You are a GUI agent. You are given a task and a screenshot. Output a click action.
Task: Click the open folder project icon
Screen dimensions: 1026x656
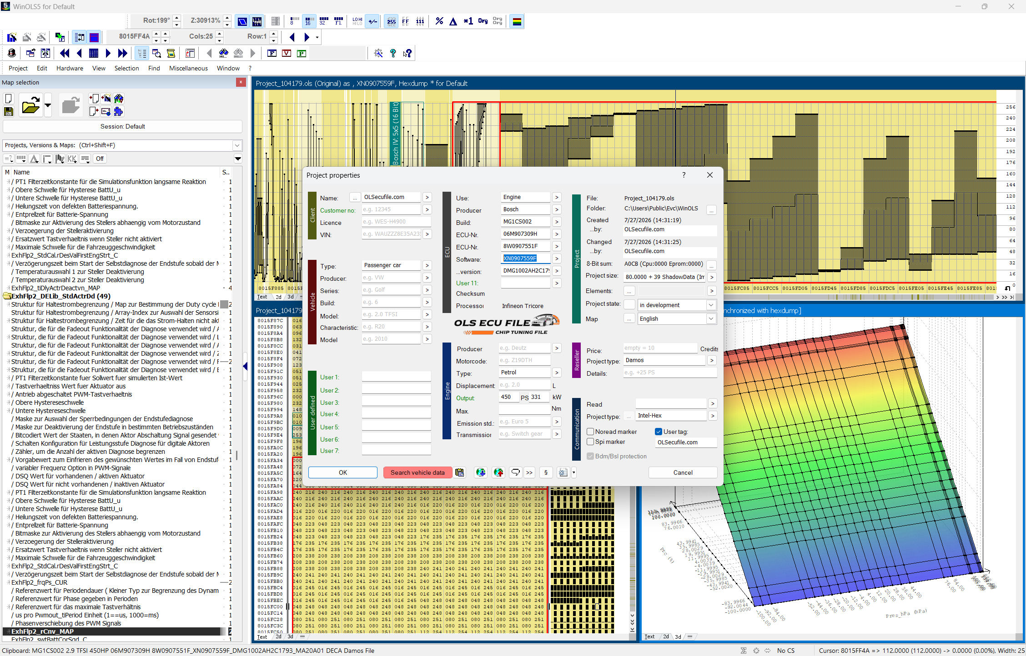[30, 105]
